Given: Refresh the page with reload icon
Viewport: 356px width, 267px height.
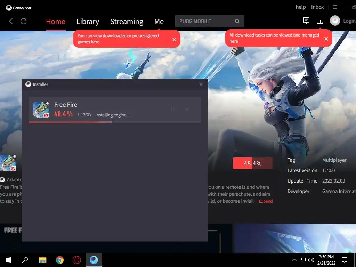Looking at the screenshot, I should click(24, 21).
